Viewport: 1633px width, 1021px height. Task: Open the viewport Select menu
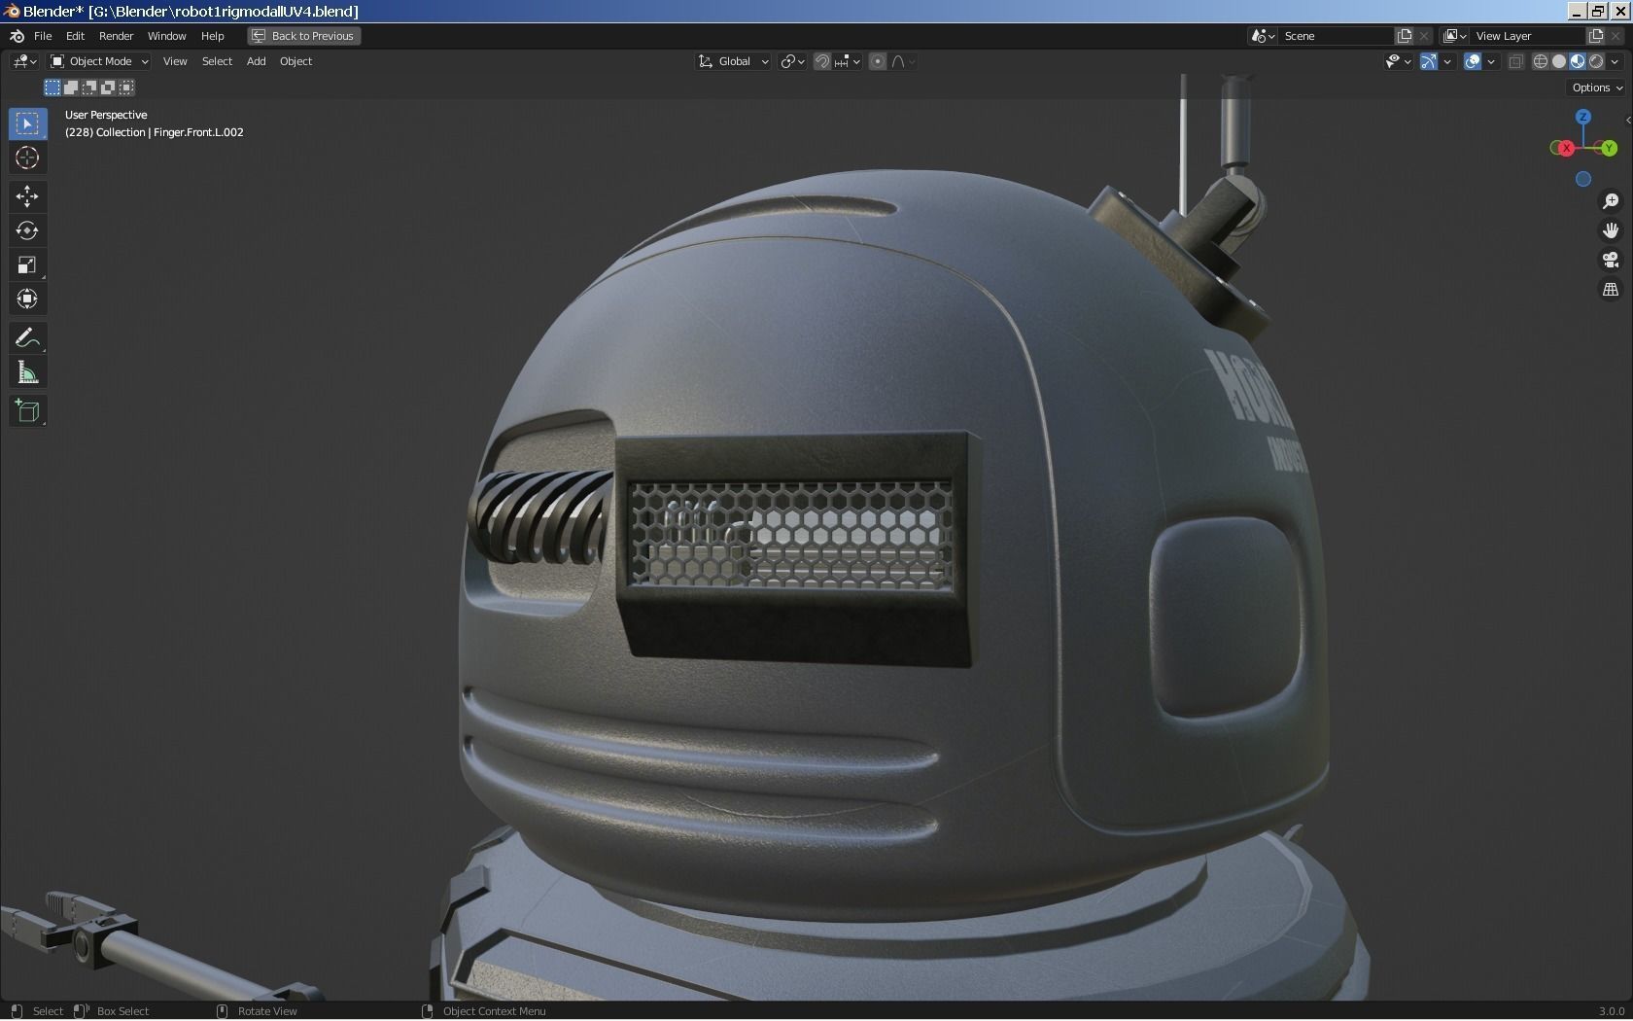(x=217, y=61)
